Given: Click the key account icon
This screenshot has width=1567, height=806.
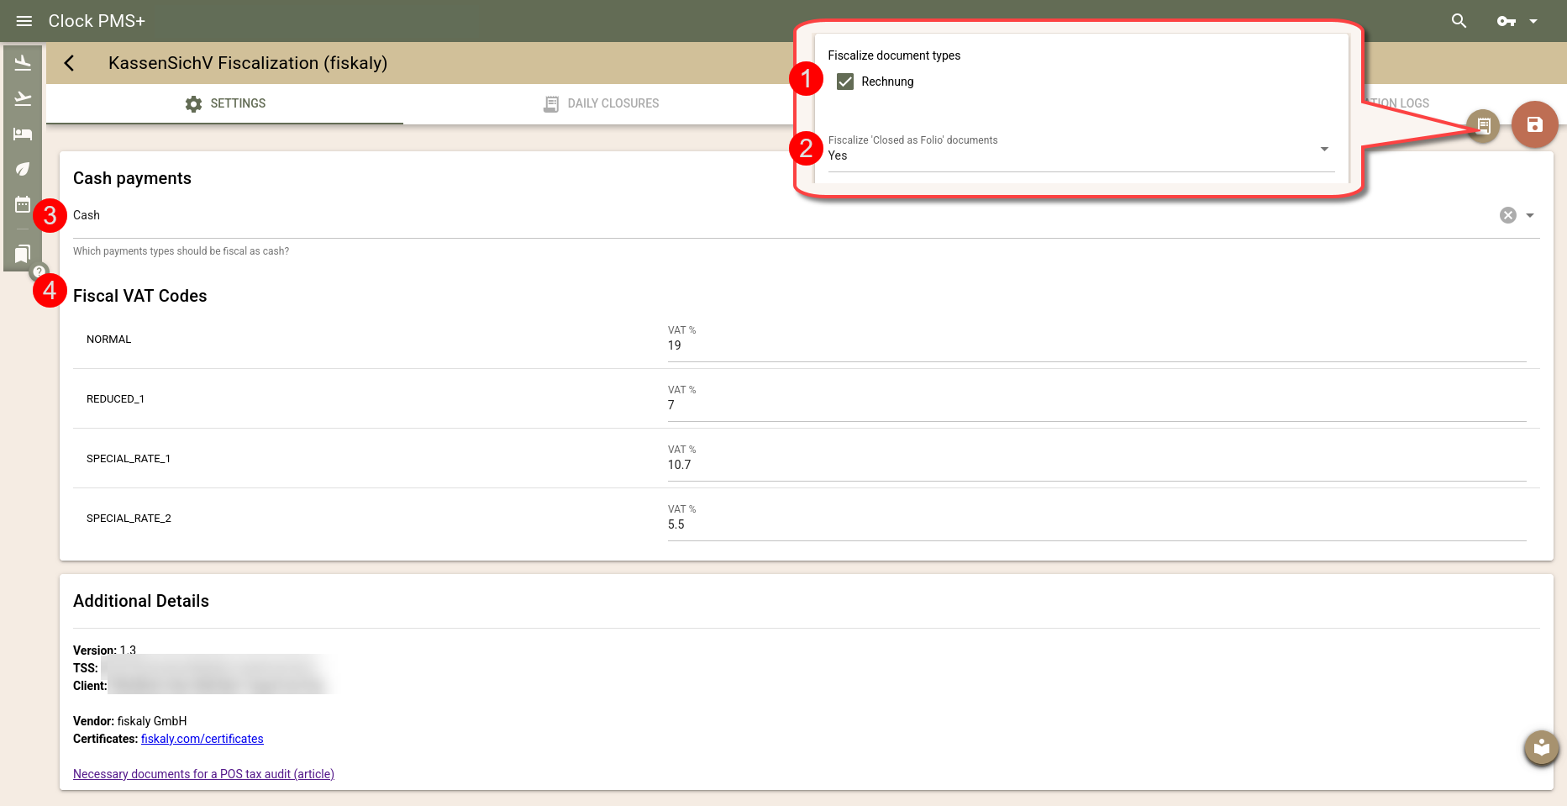Looking at the screenshot, I should pyautogui.click(x=1506, y=21).
